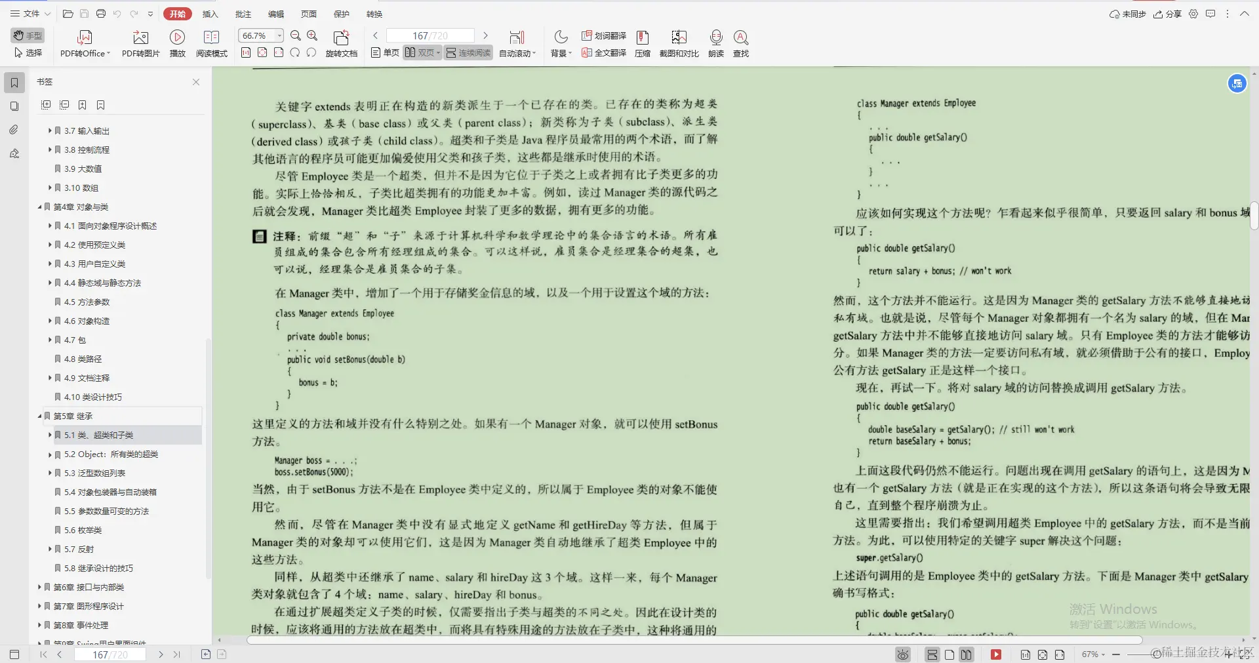Collapse the 第5章 继承 bookmark chapter
Viewport: 1259px width, 663px height.
coord(39,416)
